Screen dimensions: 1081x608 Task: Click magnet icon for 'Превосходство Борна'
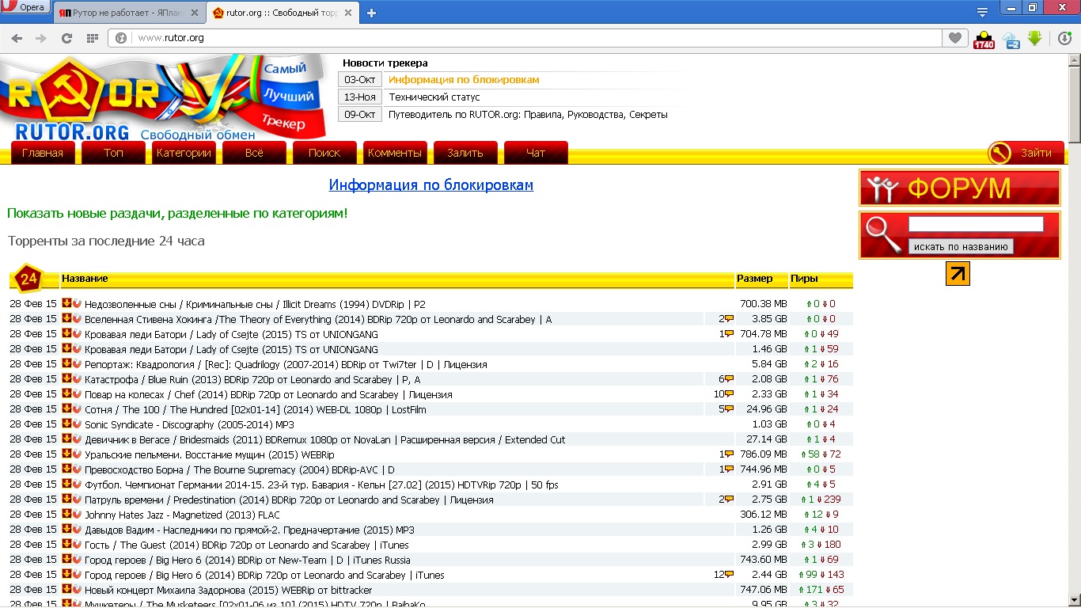[77, 469]
